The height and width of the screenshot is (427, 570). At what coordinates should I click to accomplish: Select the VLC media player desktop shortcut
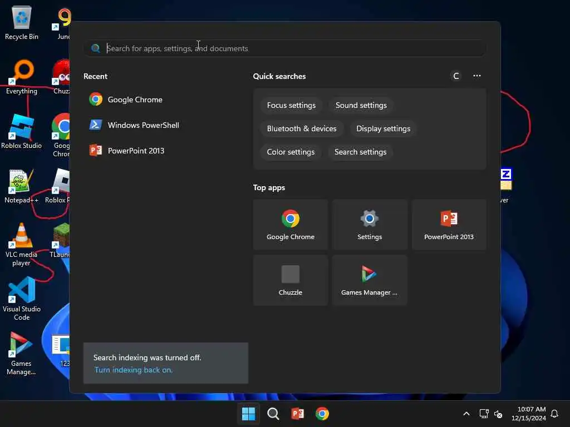pyautogui.click(x=22, y=245)
